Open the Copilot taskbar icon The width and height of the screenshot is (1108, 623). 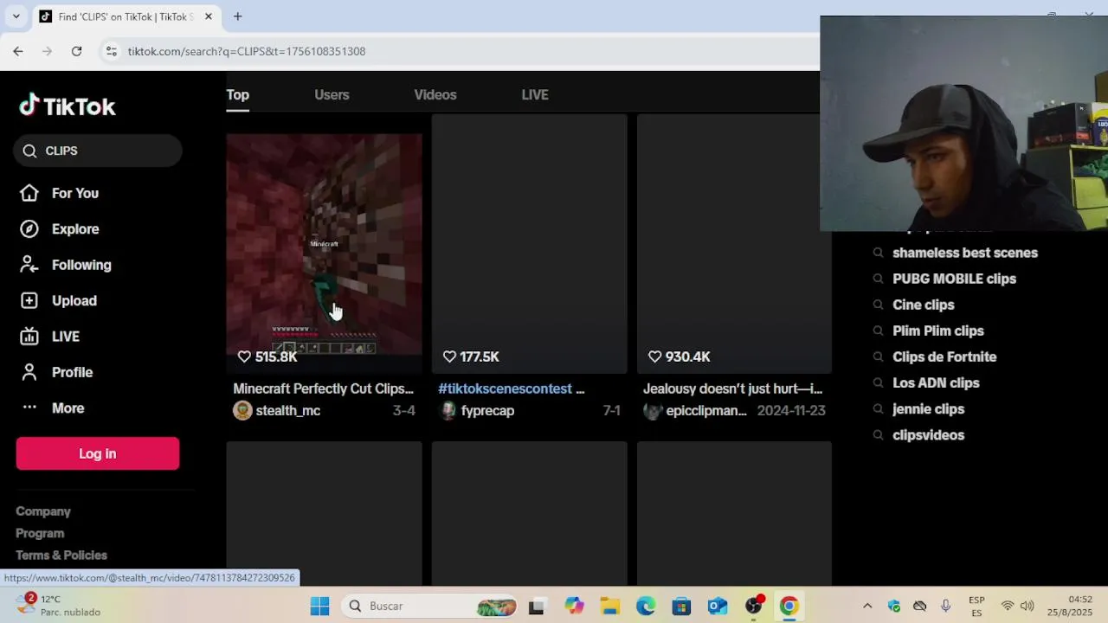tap(574, 606)
